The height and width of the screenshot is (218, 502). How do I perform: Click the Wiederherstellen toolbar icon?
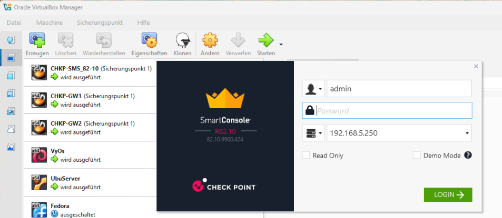[x=104, y=40]
